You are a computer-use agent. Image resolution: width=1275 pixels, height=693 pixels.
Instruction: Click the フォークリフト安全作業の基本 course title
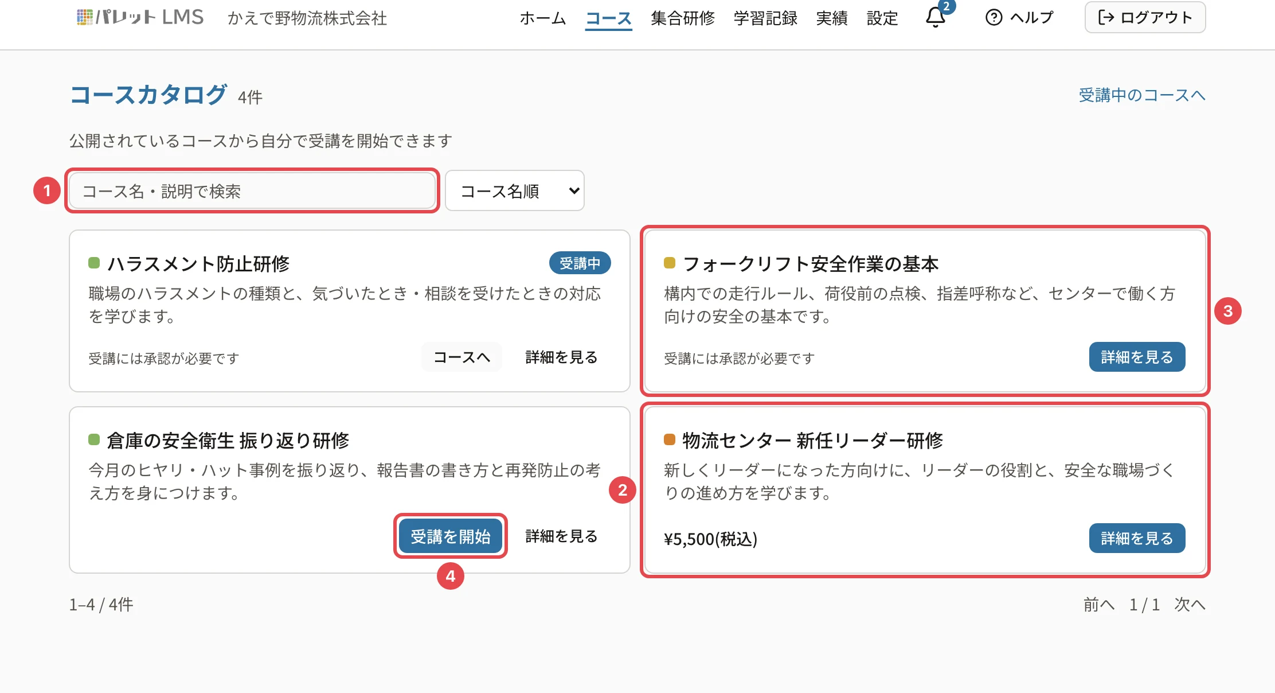(x=811, y=264)
